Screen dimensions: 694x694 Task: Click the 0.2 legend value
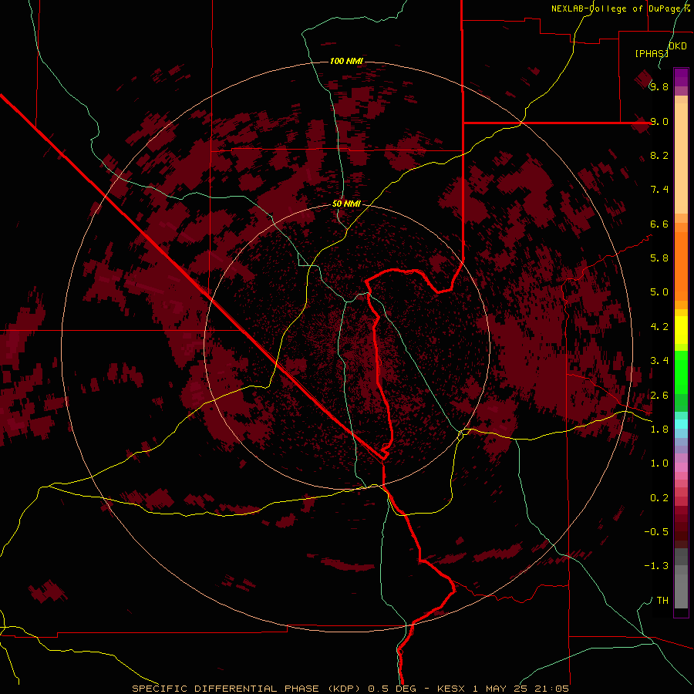point(659,497)
